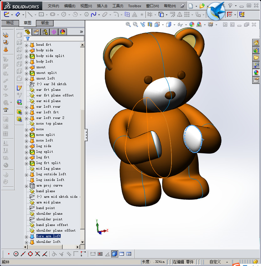Open the Appearances task pane color ball
The height and width of the screenshot is (266, 261).
click(256, 72)
